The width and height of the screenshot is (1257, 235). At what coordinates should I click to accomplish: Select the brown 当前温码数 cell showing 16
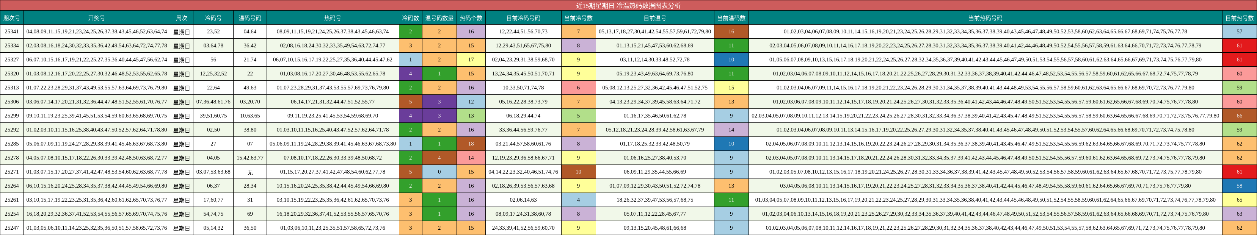(731, 32)
